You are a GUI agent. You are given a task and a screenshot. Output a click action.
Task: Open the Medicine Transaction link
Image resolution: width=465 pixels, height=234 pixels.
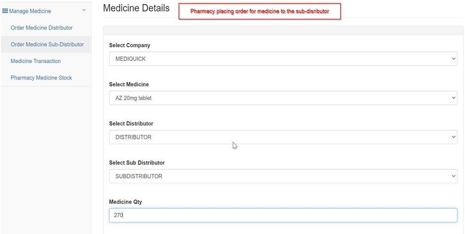(x=36, y=61)
